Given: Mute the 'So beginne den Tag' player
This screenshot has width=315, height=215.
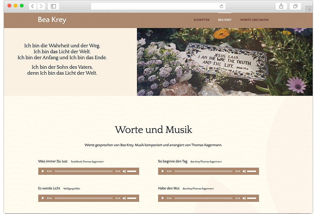Looking at the screenshot, I should click(244, 171).
